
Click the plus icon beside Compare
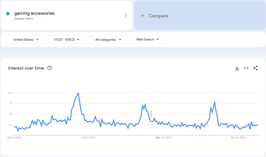pyautogui.click(x=142, y=16)
